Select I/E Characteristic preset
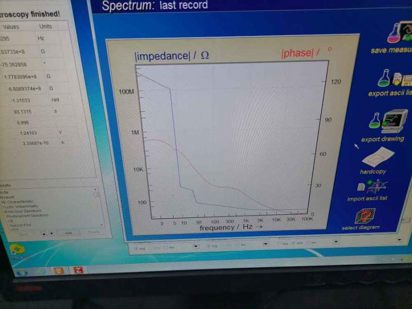Screen dimensions: 412x309 click(x=17, y=202)
